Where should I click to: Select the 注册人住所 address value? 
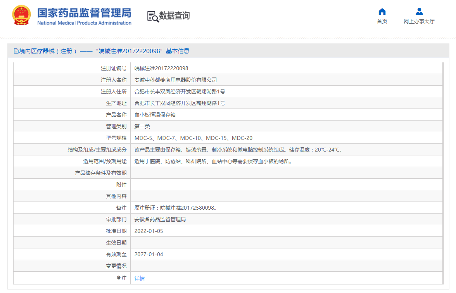click(180, 91)
